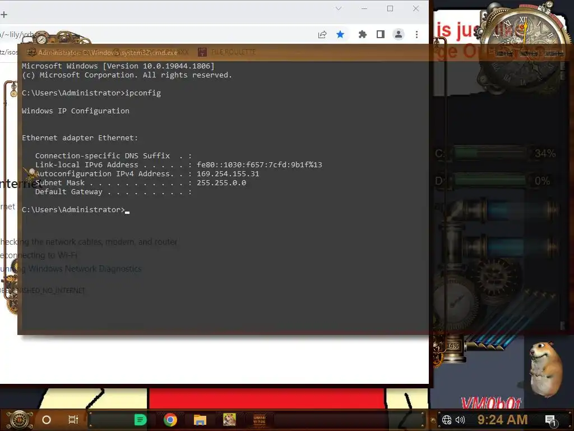This screenshot has width=574, height=431.
Task: Open Task View on the taskbar
Action: [73, 420]
